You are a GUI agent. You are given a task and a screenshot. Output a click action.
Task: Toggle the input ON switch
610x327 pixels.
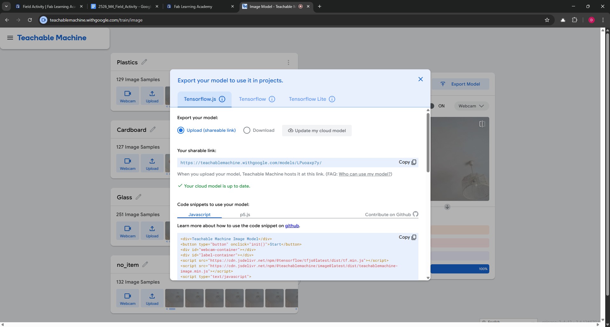tap(433, 106)
